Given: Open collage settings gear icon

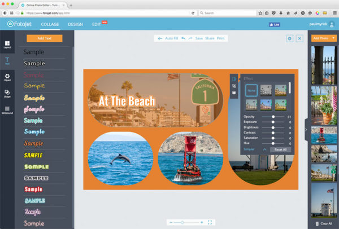Looking at the screenshot, I should click(x=289, y=38).
